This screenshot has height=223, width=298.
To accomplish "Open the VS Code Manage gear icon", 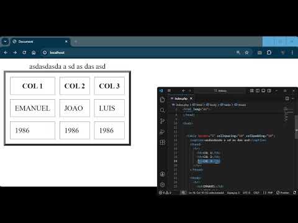I will point(163,185).
